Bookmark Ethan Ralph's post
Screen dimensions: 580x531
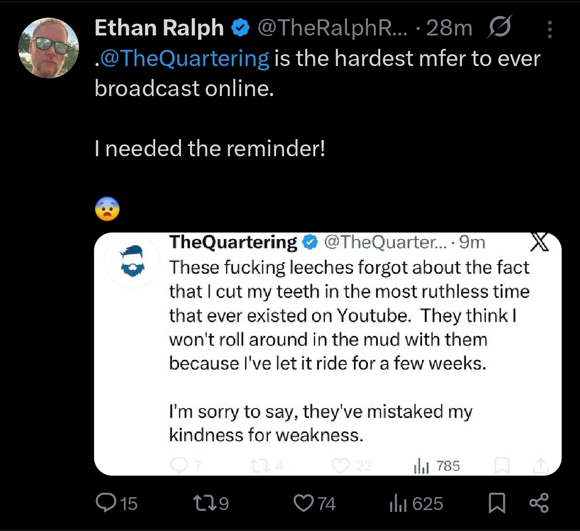coord(497,503)
